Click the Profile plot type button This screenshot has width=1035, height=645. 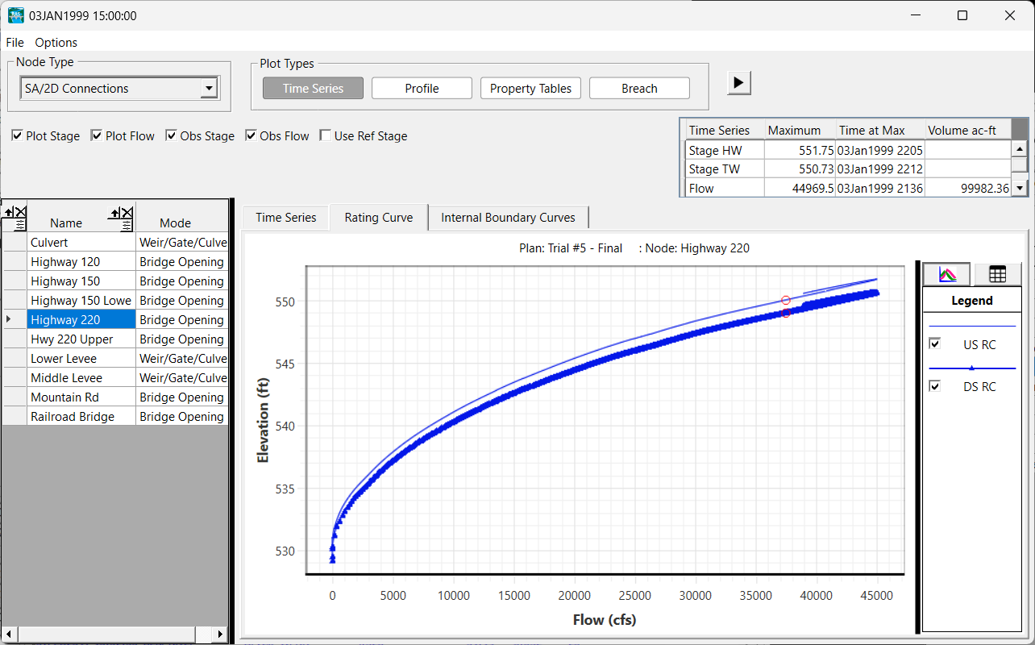[x=422, y=89]
